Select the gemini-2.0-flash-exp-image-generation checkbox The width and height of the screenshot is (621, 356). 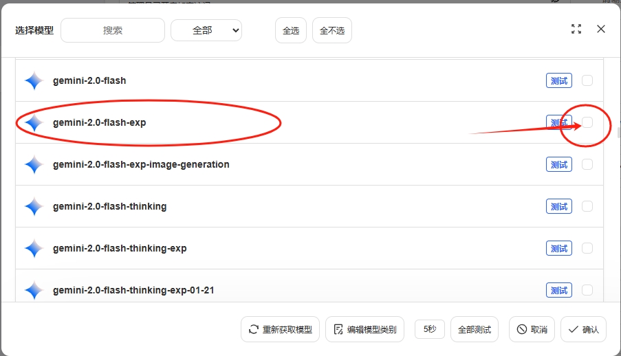(587, 164)
